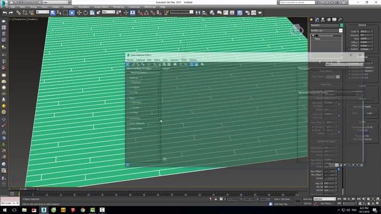Screen dimensions: 381x214
Task: Open the Customize menu in 3ds Max
Action: coord(134,7)
